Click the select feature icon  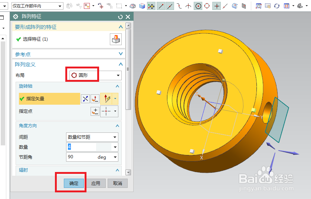click(116, 39)
